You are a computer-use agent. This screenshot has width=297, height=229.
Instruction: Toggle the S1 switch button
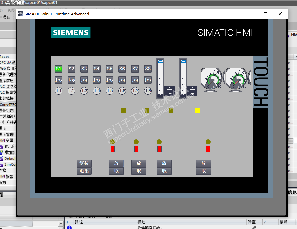click(x=59, y=69)
